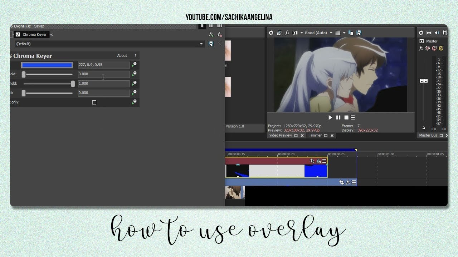The image size is (458, 257).
Task: Toggle the preview overlays grid icon
Action: pos(337,33)
